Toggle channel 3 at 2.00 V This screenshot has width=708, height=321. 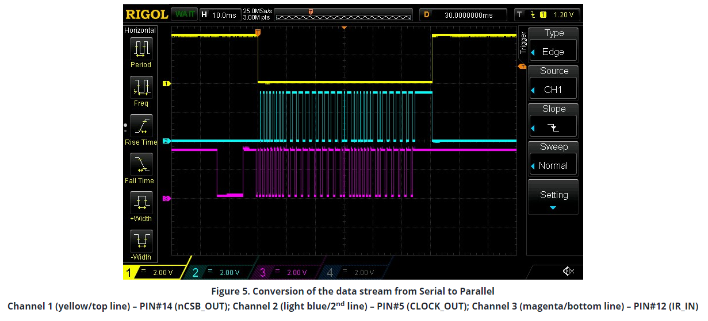288,272
